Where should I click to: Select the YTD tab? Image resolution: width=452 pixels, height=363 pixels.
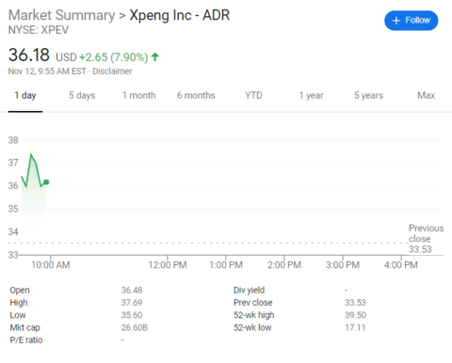[253, 95]
